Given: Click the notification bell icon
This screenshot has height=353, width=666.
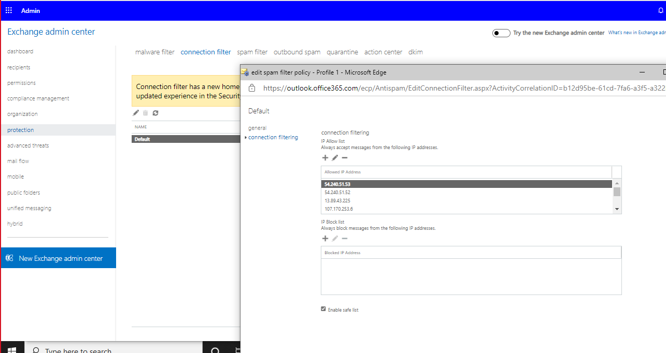Looking at the screenshot, I should 660,10.
